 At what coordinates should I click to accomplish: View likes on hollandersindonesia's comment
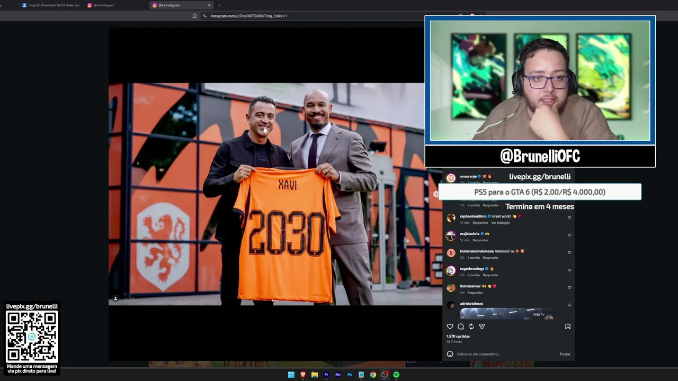[x=474, y=258]
